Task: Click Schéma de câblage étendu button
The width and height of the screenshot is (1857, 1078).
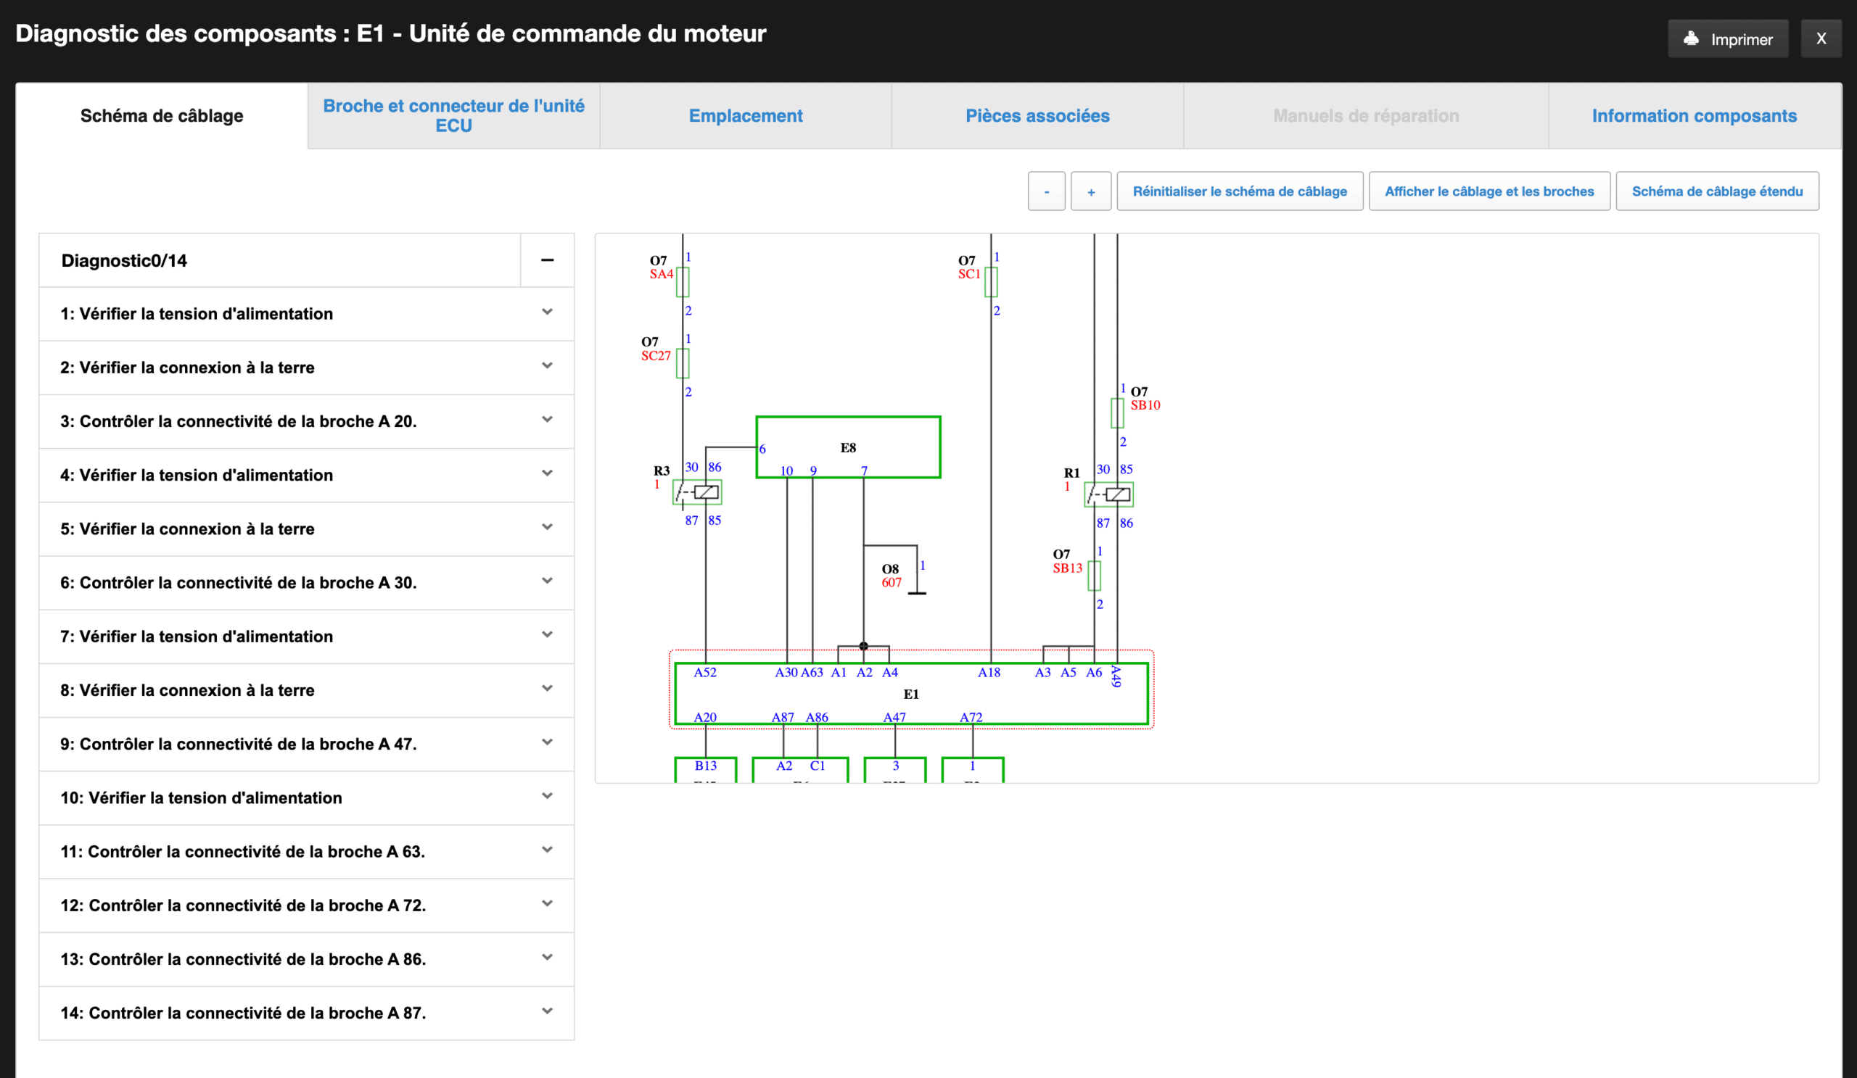Action: [1716, 191]
